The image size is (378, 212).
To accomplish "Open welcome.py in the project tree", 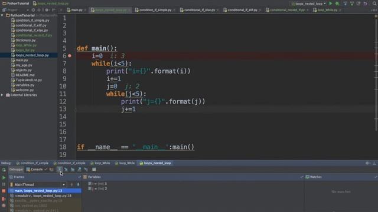I will pos(25,90).
